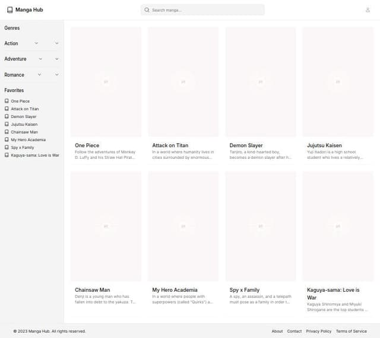Image resolution: width=380 pixels, height=338 pixels.
Task: Click the chevron next to Adventure label
Action: pyautogui.click(x=40, y=59)
